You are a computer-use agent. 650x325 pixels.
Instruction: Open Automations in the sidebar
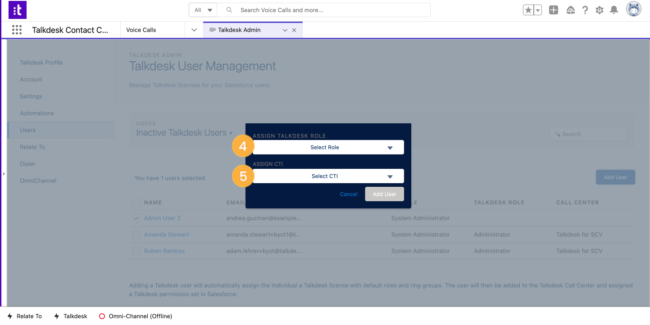tap(37, 113)
